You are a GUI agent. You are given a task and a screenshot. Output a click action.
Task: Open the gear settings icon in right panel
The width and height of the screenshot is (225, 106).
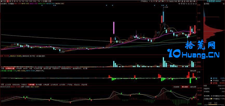tap(223, 4)
